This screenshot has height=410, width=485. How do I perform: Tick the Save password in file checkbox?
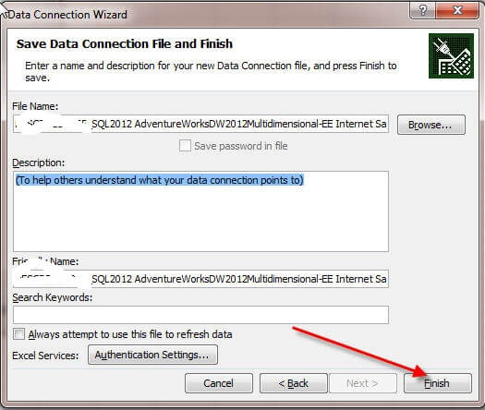[185, 146]
